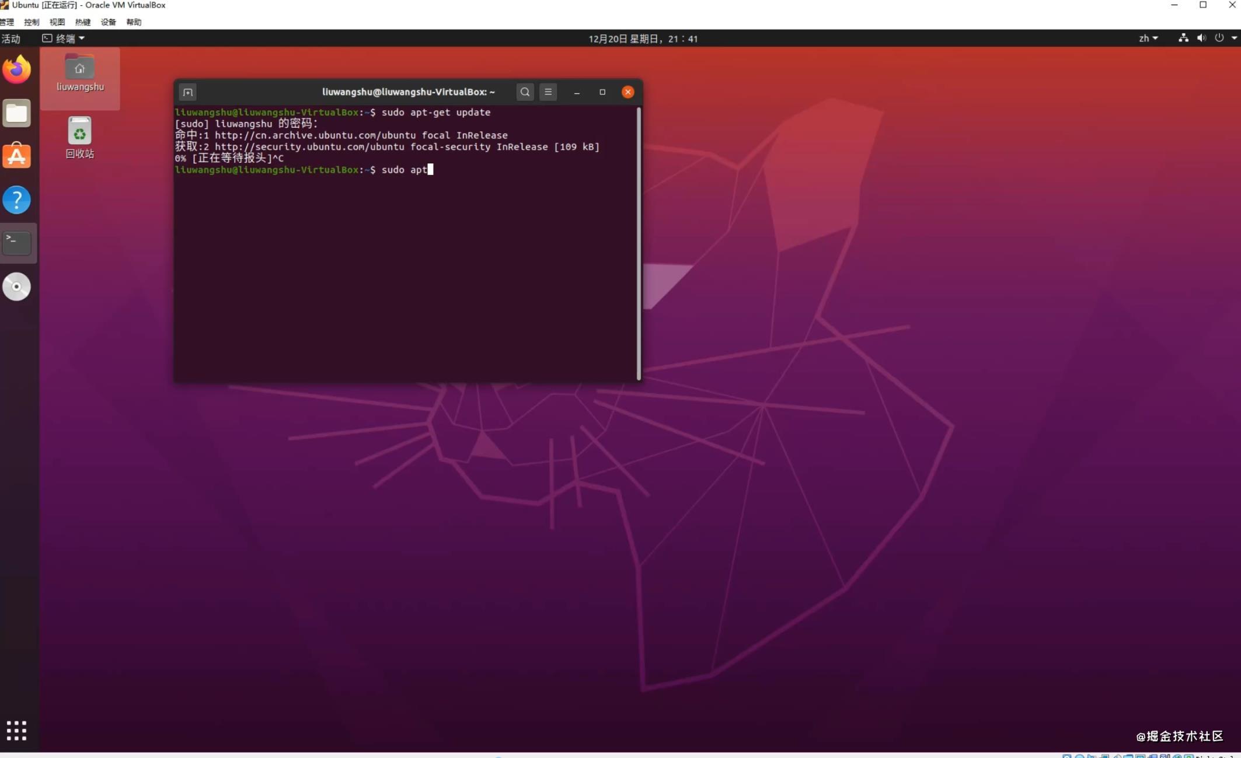The width and height of the screenshot is (1241, 758).
Task: Open the 设备 VirtualBox menu
Action: (x=109, y=22)
